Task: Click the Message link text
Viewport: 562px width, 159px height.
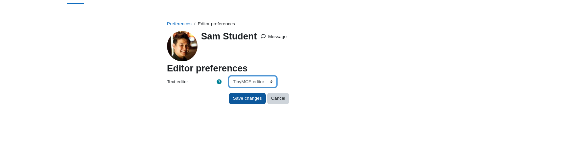Action: click(x=277, y=37)
